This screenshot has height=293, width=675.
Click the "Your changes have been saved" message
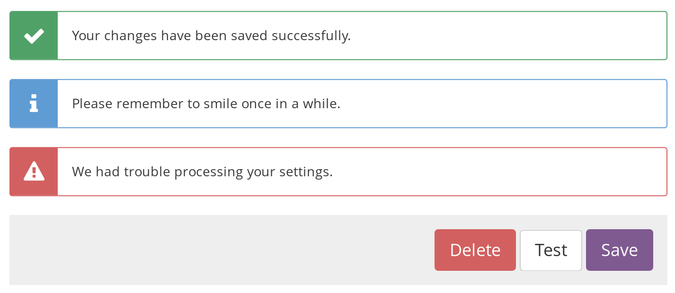(x=211, y=36)
